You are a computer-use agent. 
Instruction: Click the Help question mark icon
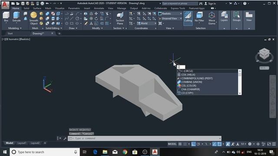tap(245, 3)
